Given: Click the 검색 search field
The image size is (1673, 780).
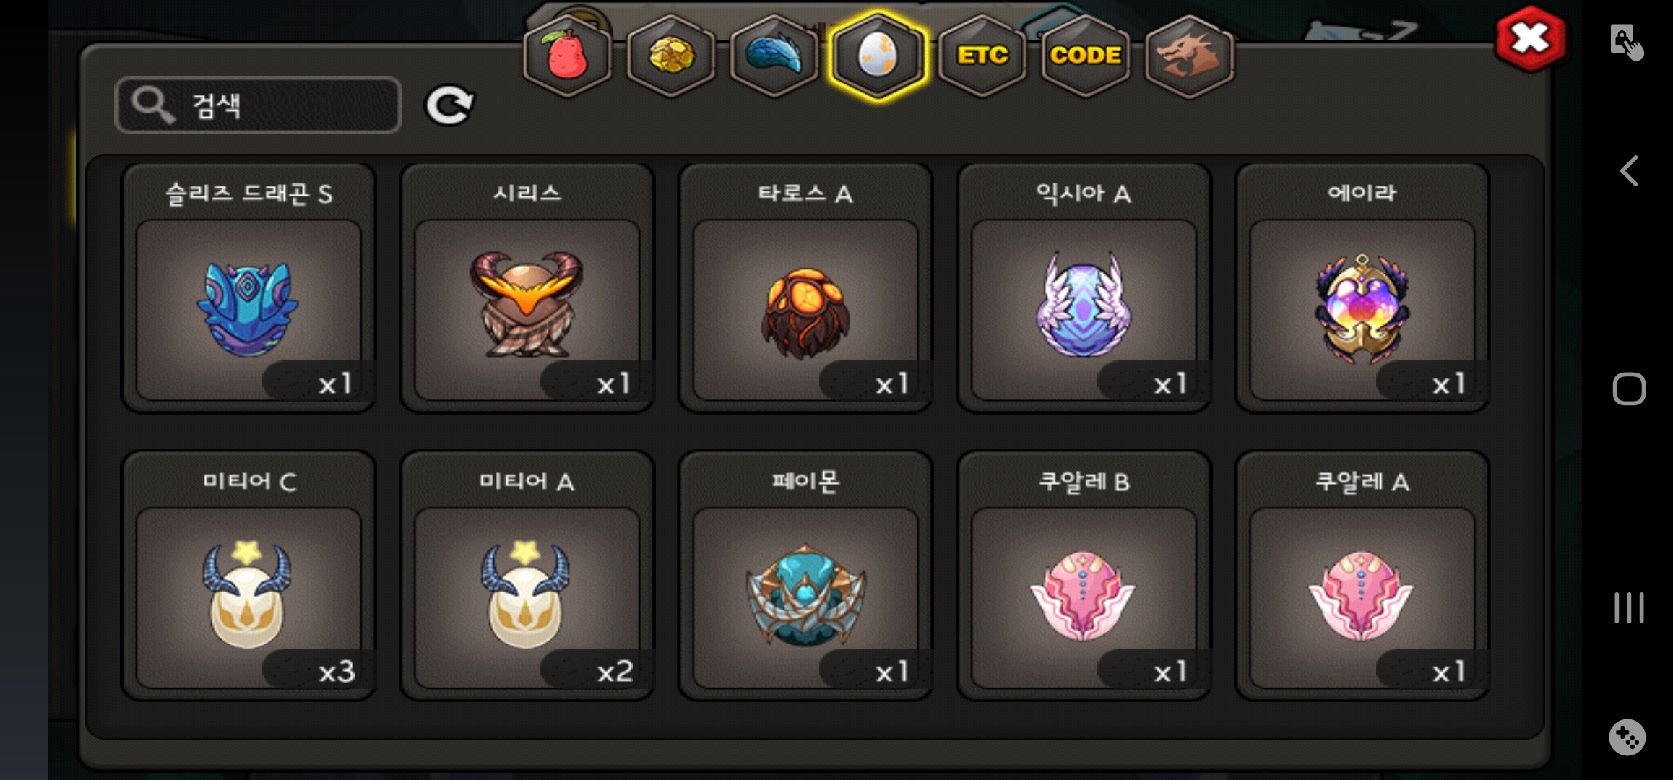Looking at the screenshot, I should [x=258, y=105].
